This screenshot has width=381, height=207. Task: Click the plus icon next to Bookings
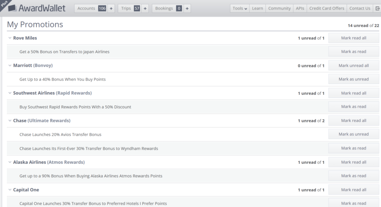point(187,8)
